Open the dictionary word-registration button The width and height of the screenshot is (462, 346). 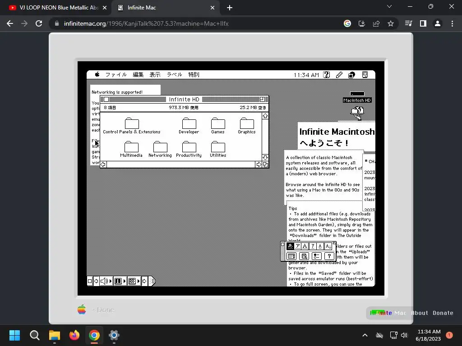tap(304, 256)
